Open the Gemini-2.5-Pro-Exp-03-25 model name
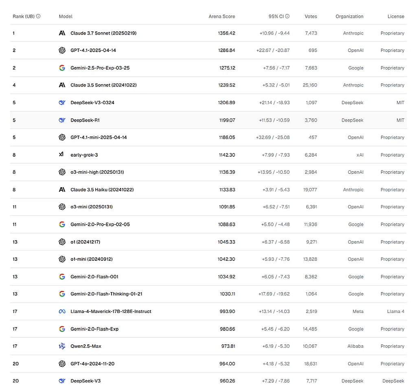The height and width of the screenshot is (389, 417). (x=100, y=68)
